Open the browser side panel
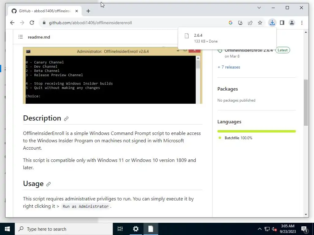314x235 pixels. [x=282, y=23]
